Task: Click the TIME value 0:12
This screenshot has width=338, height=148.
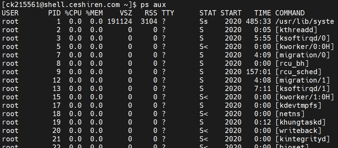Action: point(262,122)
